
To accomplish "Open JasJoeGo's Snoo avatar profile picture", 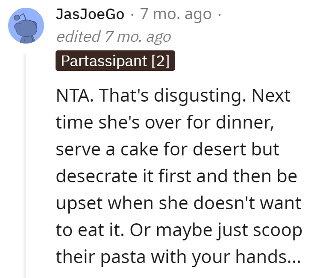I will pos(26,26).
